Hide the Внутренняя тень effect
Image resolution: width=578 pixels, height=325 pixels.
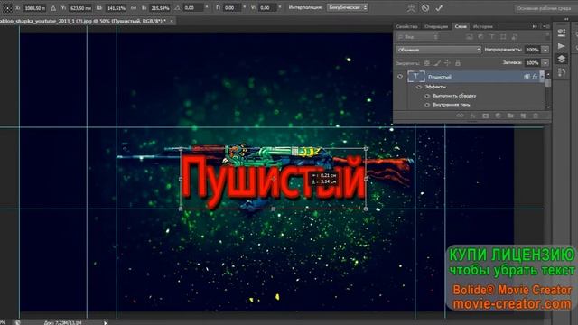point(427,105)
